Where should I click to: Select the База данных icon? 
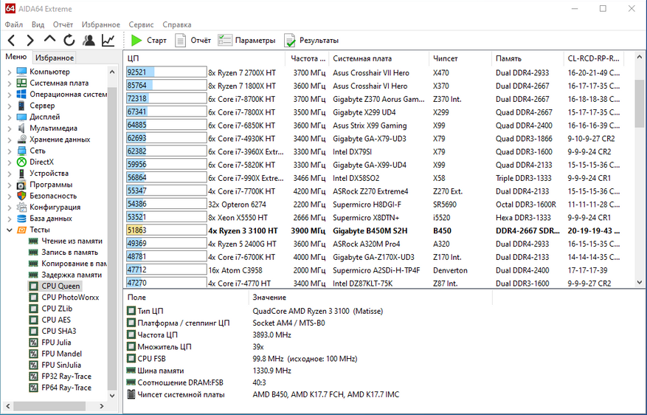21,219
